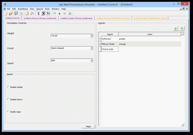
Task: Restore the inner document window
Action: [184, 9]
